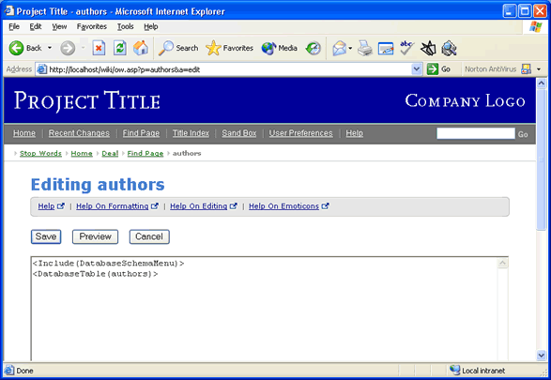551x380 pixels.
Task: Open the Help menu
Action: [x=151, y=26]
